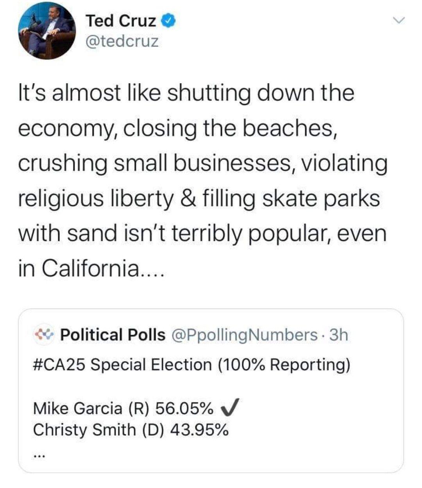
Task: Select the Mike Garcia (R) 56.05% line
Action: pos(123,408)
